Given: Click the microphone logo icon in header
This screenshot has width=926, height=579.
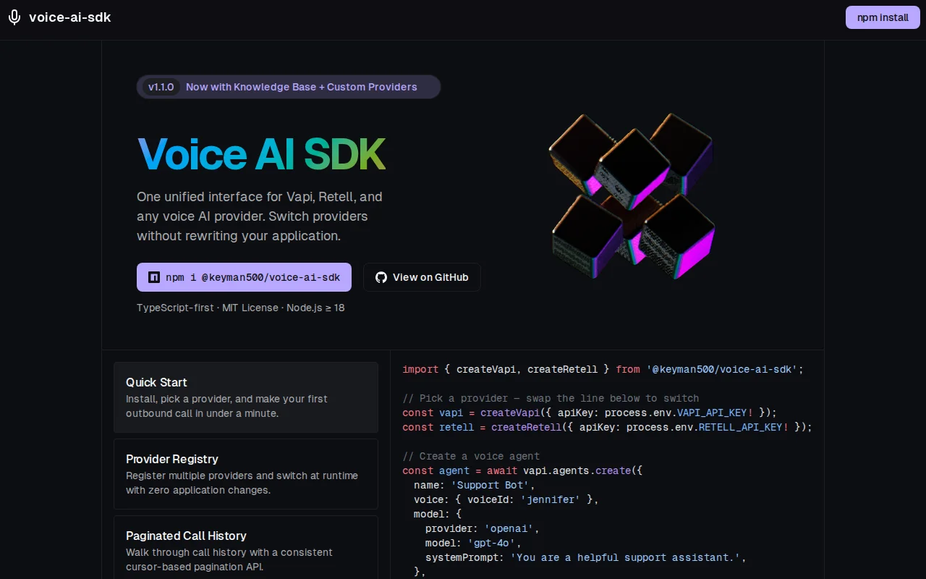Looking at the screenshot, I should point(14,17).
